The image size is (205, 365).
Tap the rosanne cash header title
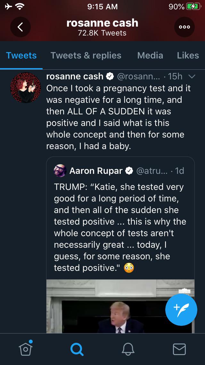(x=102, y=23)
